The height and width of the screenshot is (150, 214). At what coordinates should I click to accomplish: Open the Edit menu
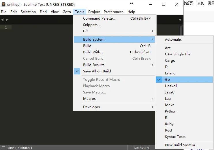(14, 12)
